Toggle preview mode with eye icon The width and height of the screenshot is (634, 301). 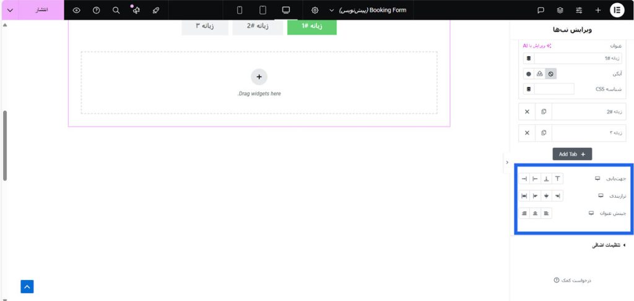(x=76, y=10)
